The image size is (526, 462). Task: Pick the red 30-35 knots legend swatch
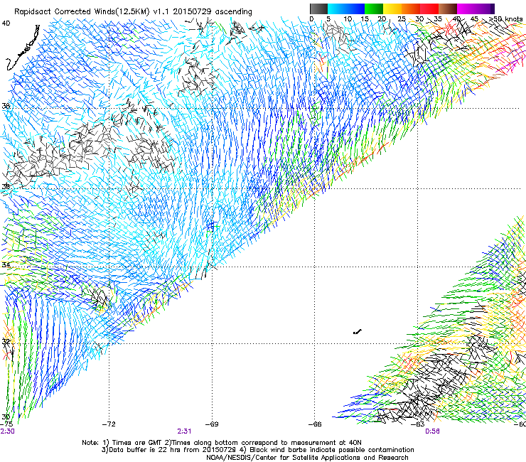point(429,9)
